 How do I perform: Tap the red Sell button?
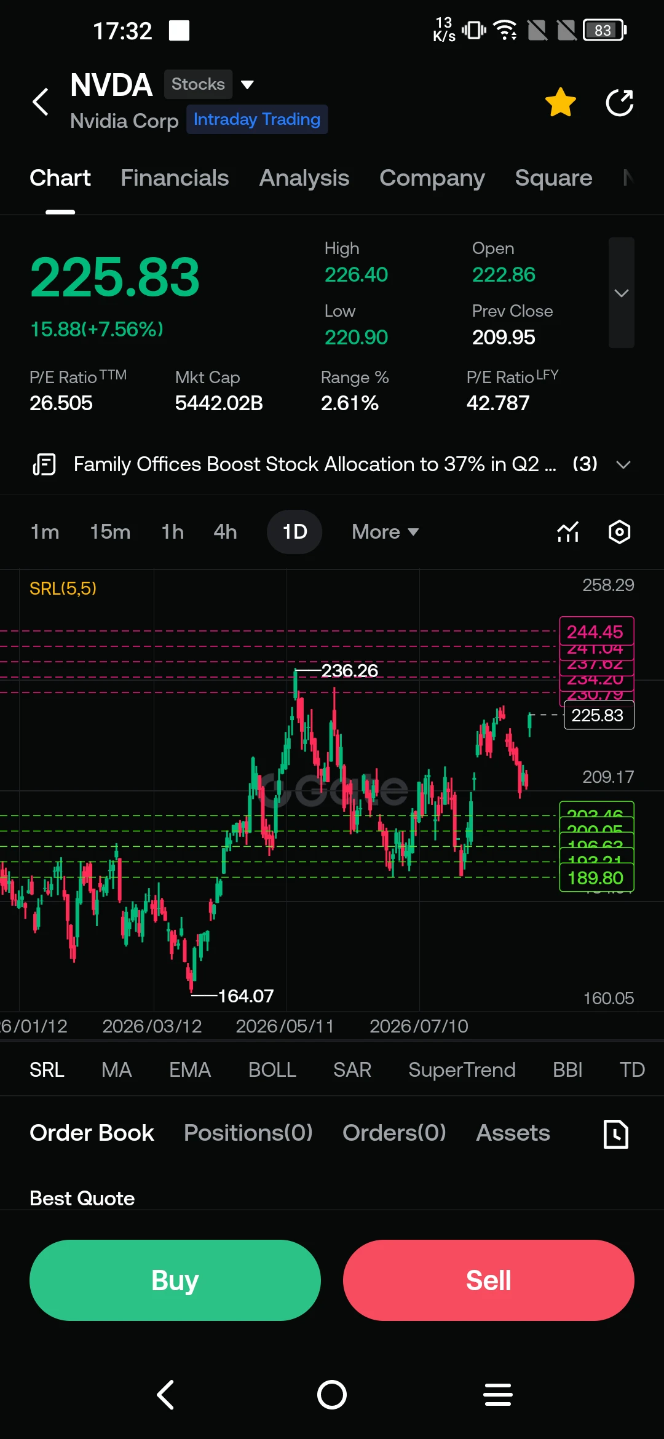point(489,1280)
